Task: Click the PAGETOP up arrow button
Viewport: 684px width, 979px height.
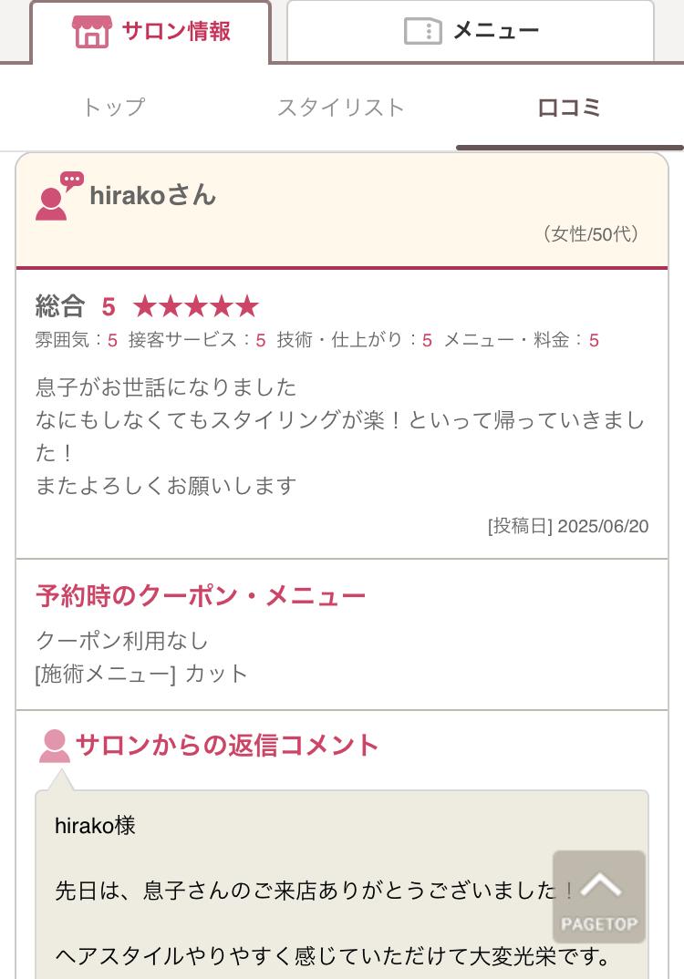Action: click(x=599, y=897)
